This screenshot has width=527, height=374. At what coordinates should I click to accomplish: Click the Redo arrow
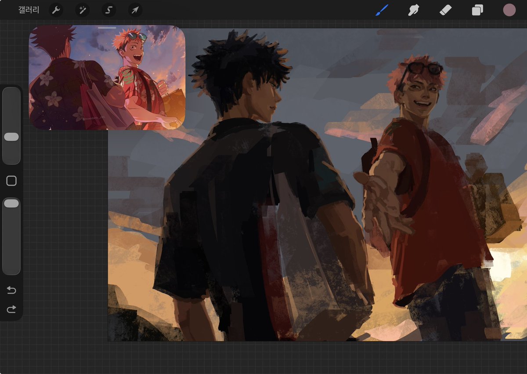click(x=11, y=310)
